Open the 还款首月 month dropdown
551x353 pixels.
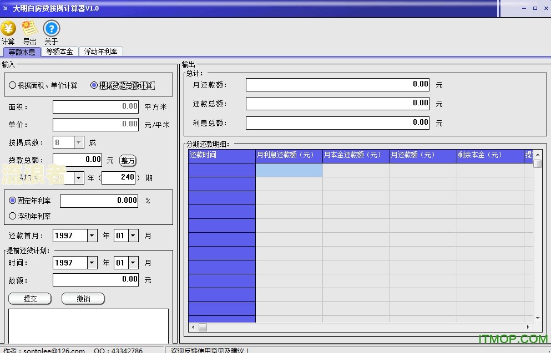pos(133,236)
